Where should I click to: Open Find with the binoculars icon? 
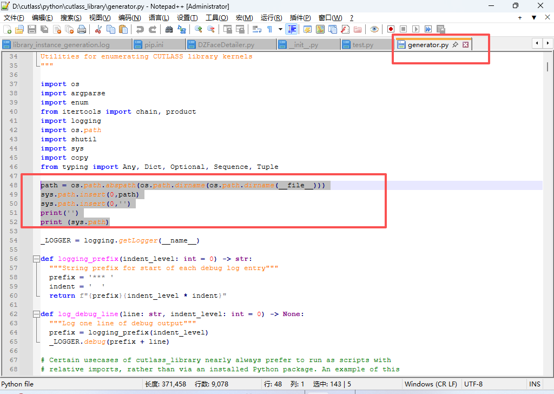point(169,29)
